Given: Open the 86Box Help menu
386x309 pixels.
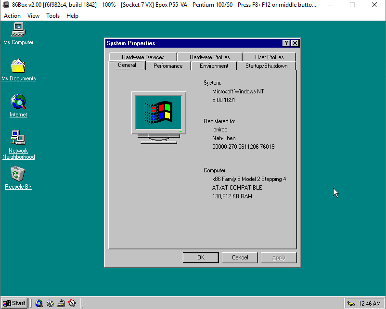Looking at the screenshot, I should [x=72, y=16].
